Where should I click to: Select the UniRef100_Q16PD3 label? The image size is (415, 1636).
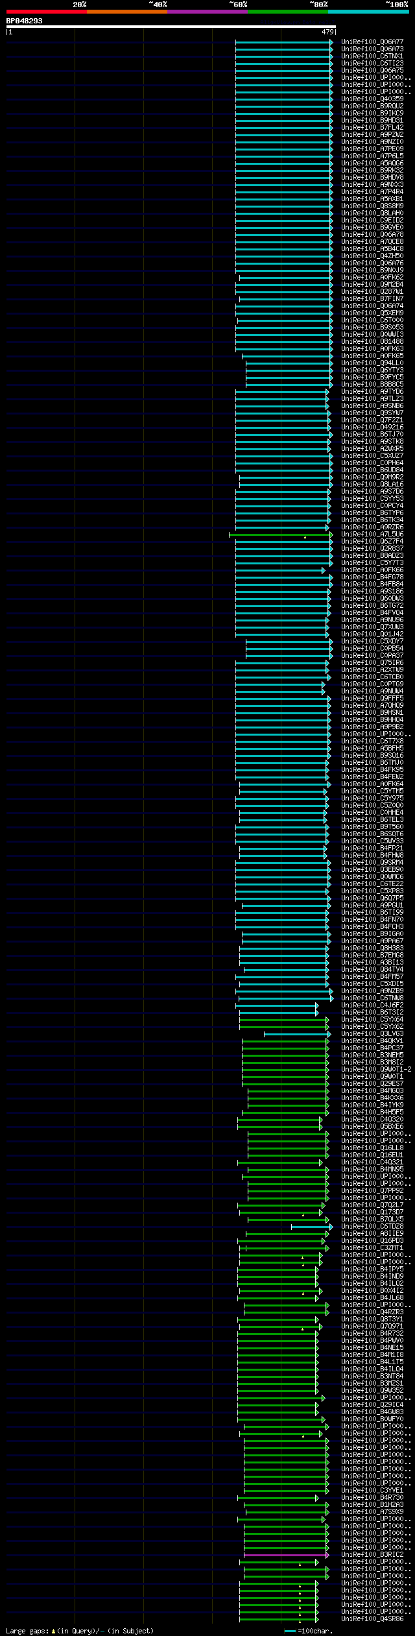pyautogui.click(x=372, y=1241)
